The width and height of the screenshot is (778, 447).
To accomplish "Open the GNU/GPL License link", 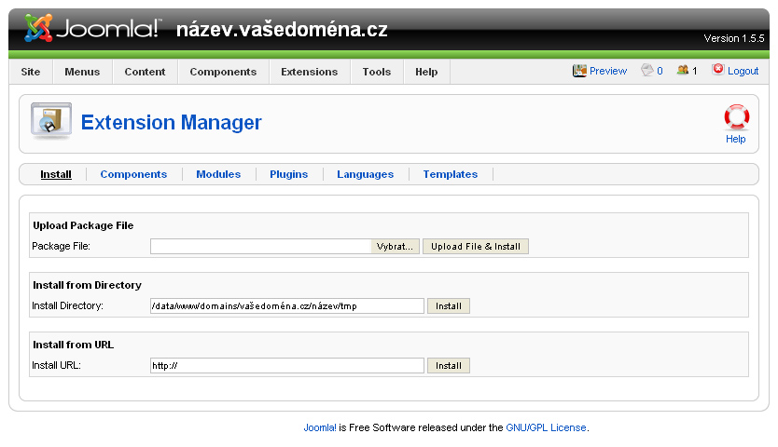I will pyautogui.click(x=546, y=427).
